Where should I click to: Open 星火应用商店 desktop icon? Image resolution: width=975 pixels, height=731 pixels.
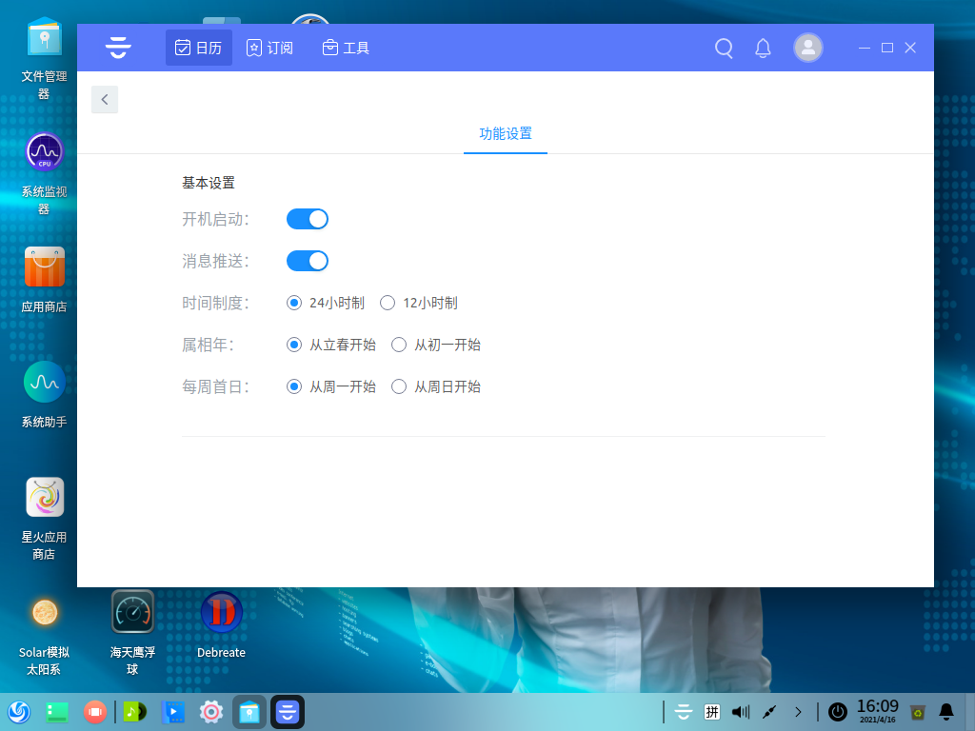coord(44,519)
